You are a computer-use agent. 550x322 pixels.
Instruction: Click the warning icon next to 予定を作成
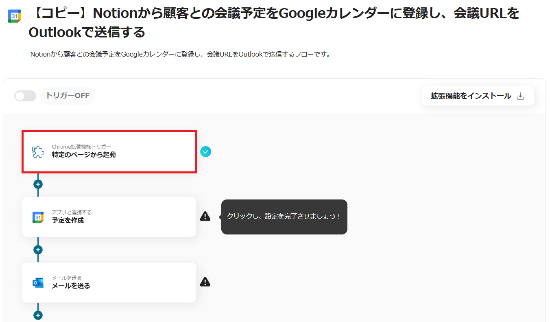[205, 216]
